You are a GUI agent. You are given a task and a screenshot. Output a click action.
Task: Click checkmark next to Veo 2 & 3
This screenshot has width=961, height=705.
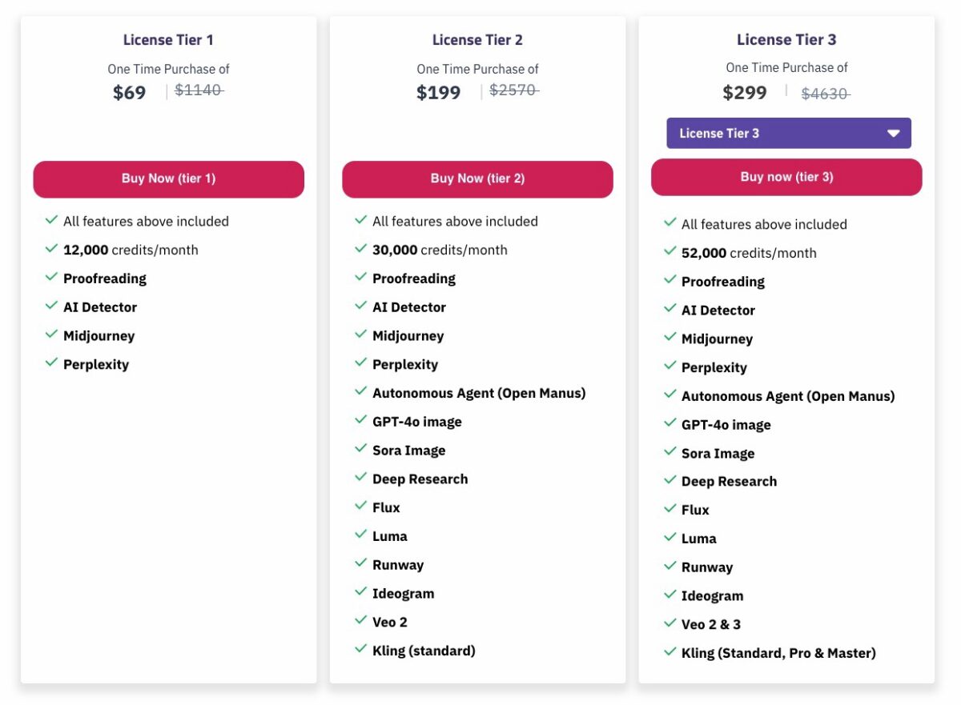669,623
